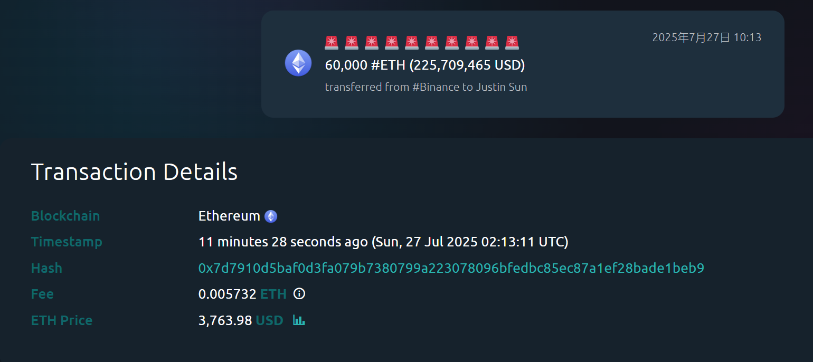Click the Transaction Details heading
The height and width of the screenshot is (362, 813).
coord(134,172)
